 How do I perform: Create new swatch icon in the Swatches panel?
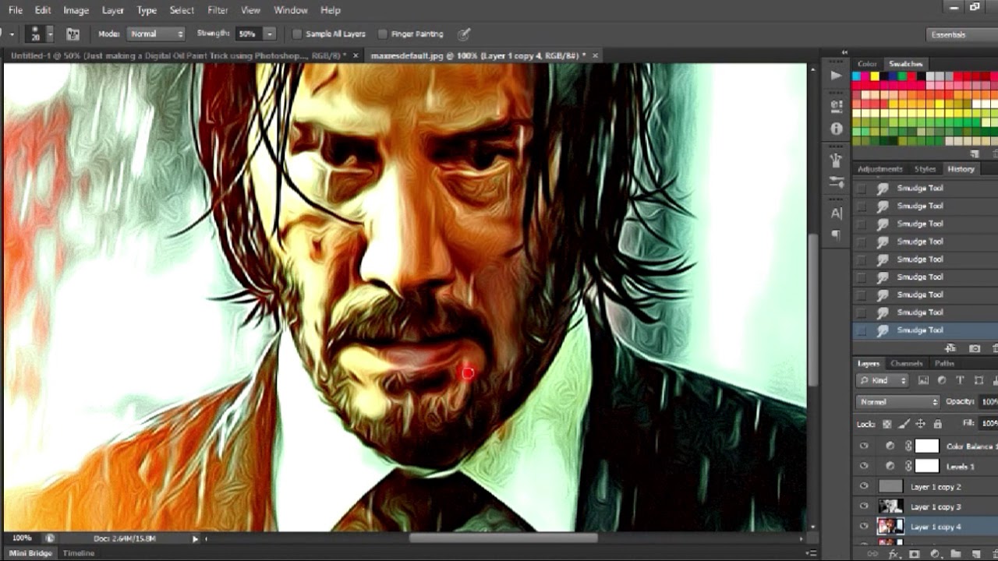click(975, 154)
